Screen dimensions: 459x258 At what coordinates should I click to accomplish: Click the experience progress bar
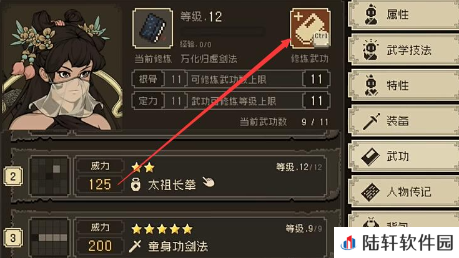222,32
